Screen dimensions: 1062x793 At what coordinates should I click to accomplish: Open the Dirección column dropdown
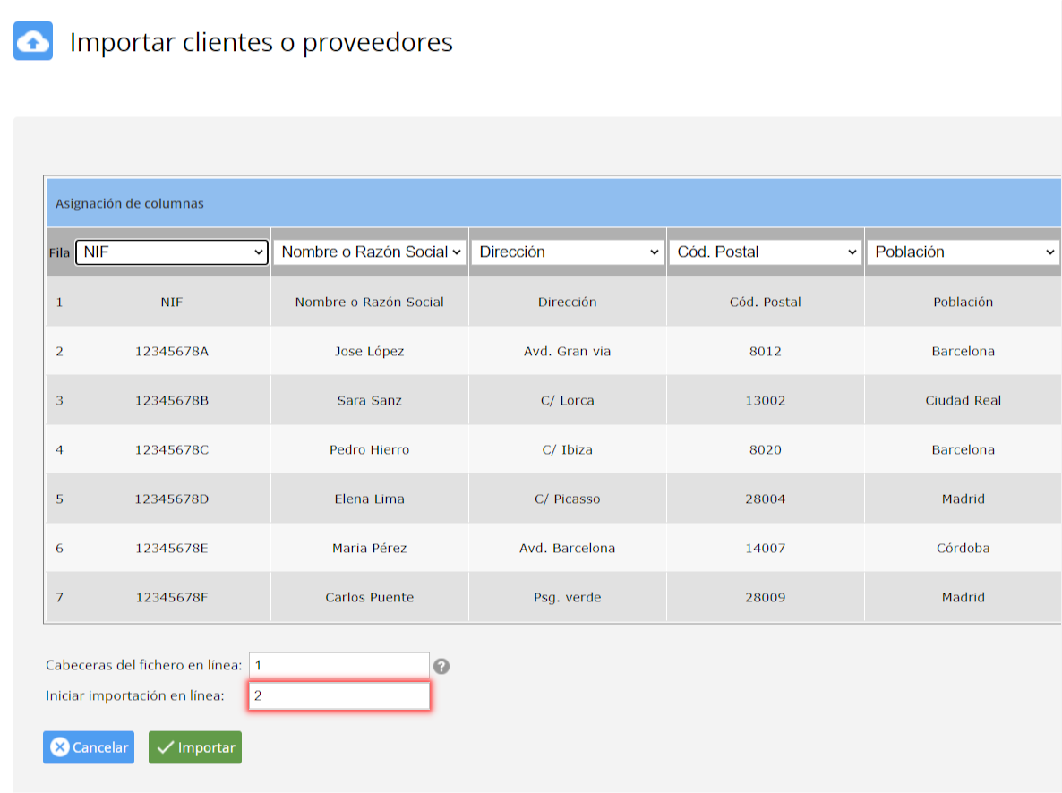pos(568,252)
